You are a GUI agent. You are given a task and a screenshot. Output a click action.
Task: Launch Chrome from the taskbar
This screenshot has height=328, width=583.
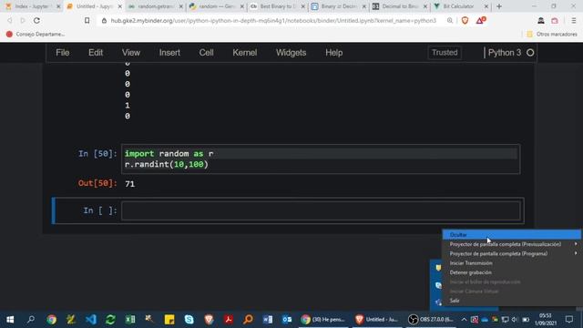52,320
